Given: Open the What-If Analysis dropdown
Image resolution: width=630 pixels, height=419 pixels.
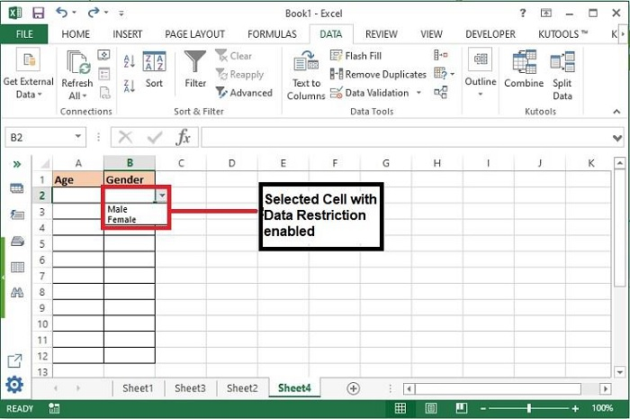Looking at the screenshot, I should click(445, 74).
